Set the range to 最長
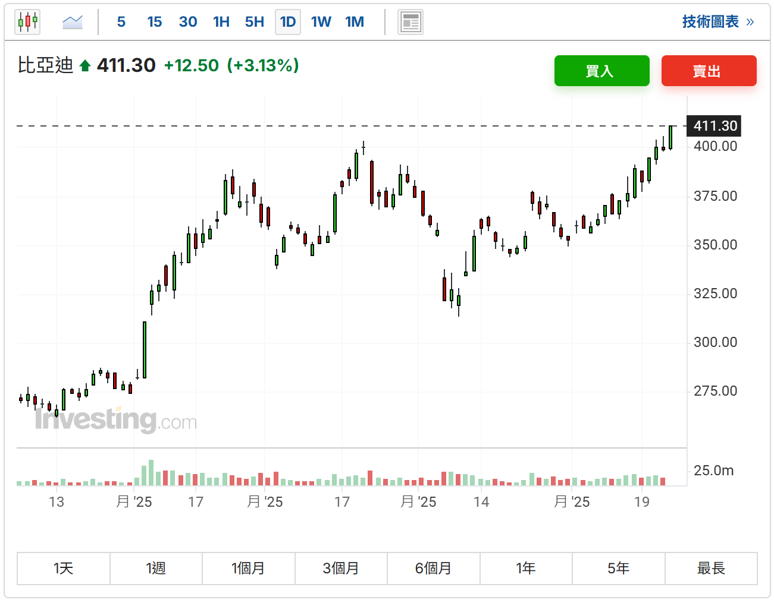Image resolution: width=774 pixels, height=603 pixels. tap(711, 569)
